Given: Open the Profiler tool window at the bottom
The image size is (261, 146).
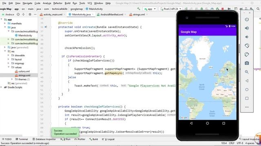Looking at the screenshot, I should coord(80,139).
